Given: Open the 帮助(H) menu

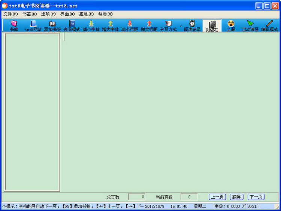Looking at the screenshot, I should click(x=105, y=14).
